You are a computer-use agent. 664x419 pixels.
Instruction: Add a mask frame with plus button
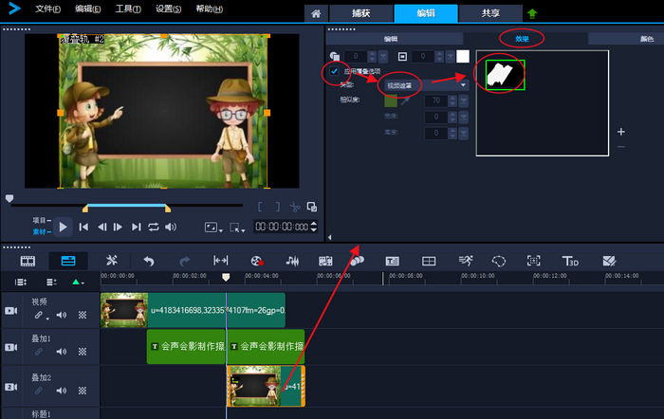620,132
